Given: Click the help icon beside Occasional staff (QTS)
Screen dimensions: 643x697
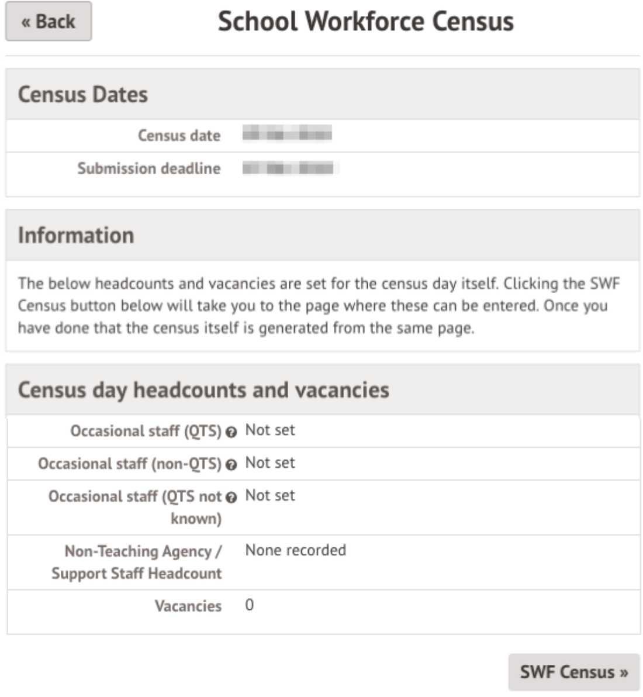Looking at the screenshot, I should pos(231,433).
